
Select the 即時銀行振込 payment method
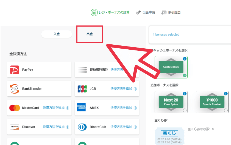(x=107, y=70)
